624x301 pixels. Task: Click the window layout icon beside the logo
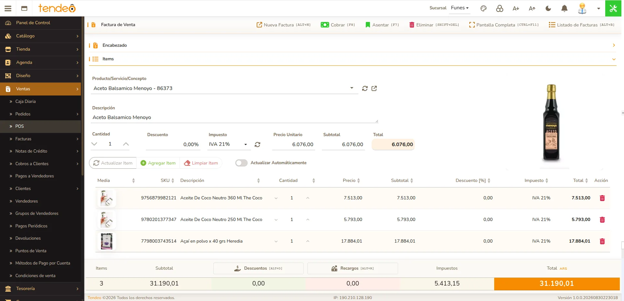pos(24,8)
